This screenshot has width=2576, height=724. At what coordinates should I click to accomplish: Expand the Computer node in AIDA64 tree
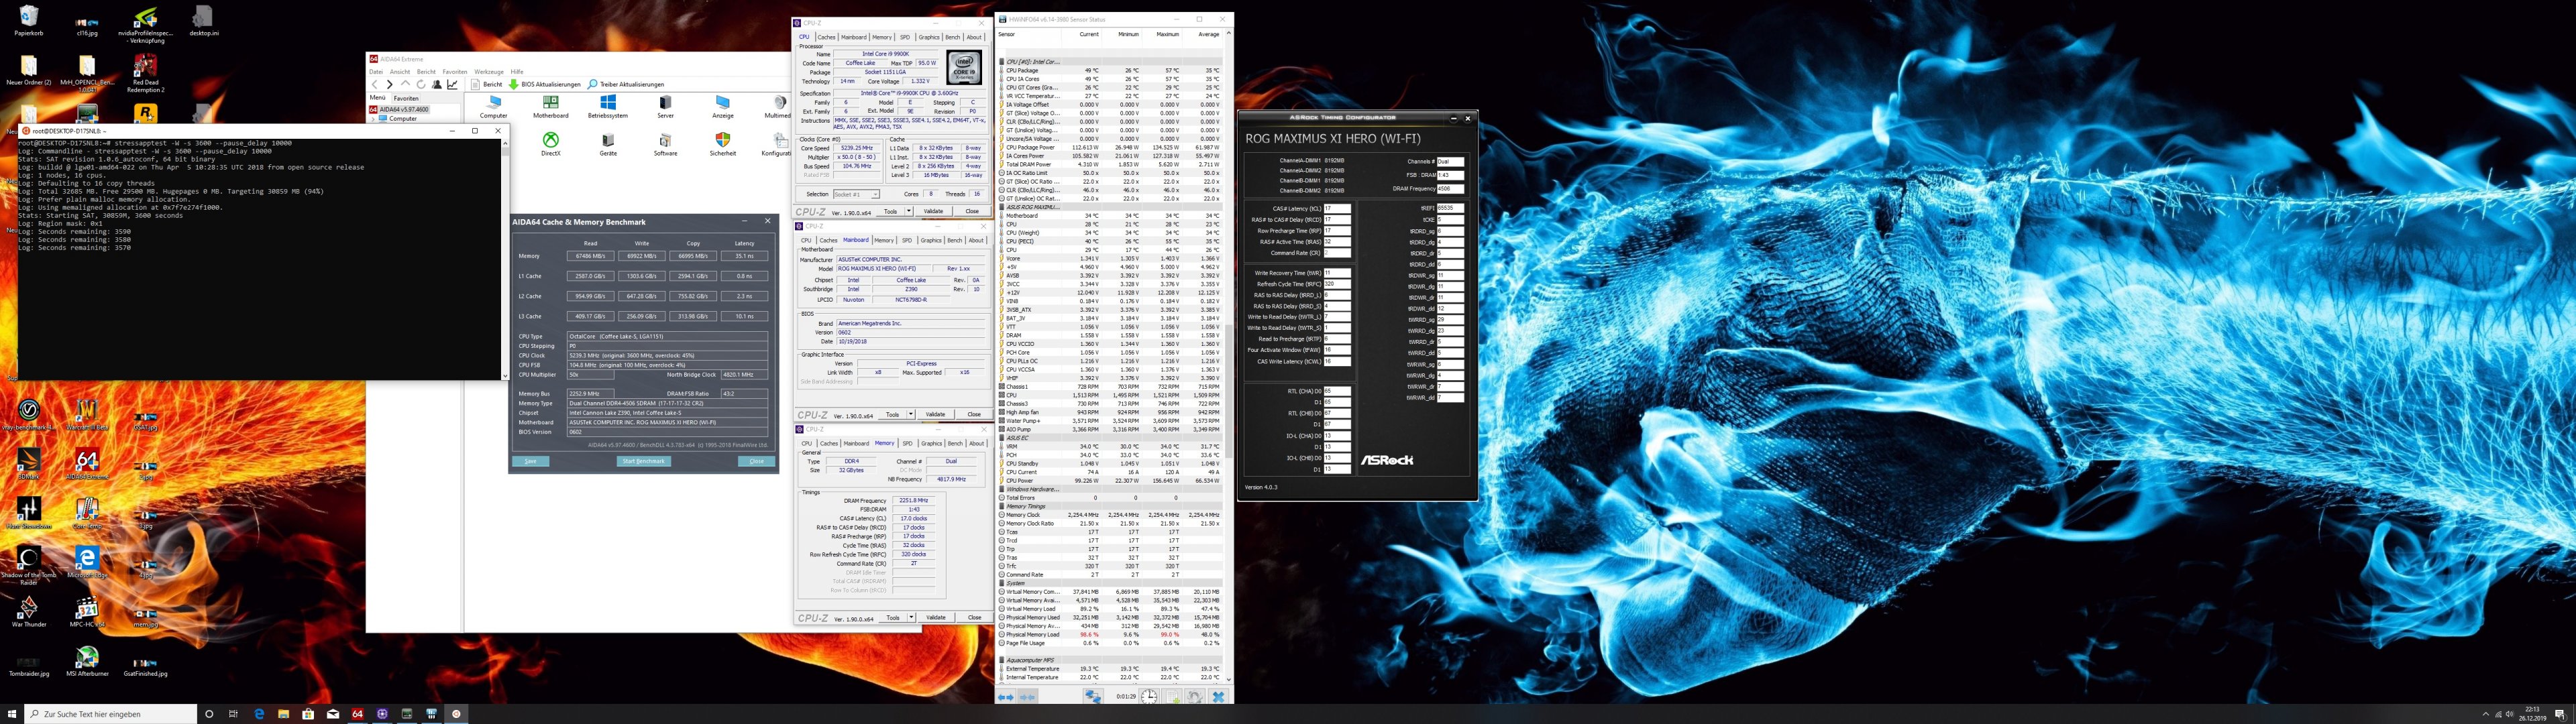[x=373, y=119]
